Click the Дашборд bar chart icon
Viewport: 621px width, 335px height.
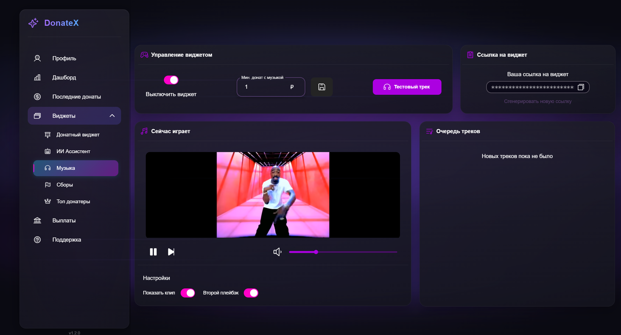37,78
